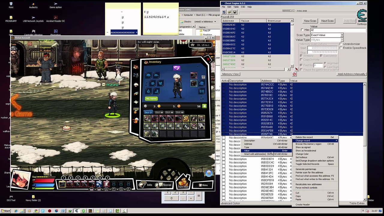Open the Table menu in Cheat Engine
384x216 pixels.
[236, 7]
